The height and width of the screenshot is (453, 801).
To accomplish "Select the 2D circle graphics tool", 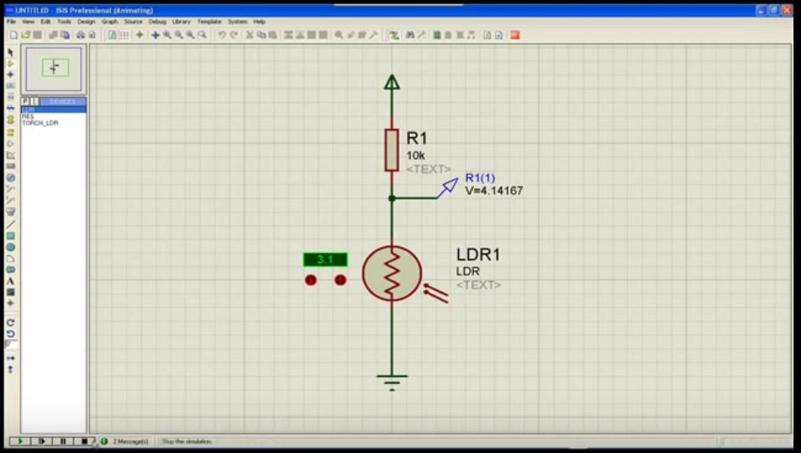I will (11, 247).
